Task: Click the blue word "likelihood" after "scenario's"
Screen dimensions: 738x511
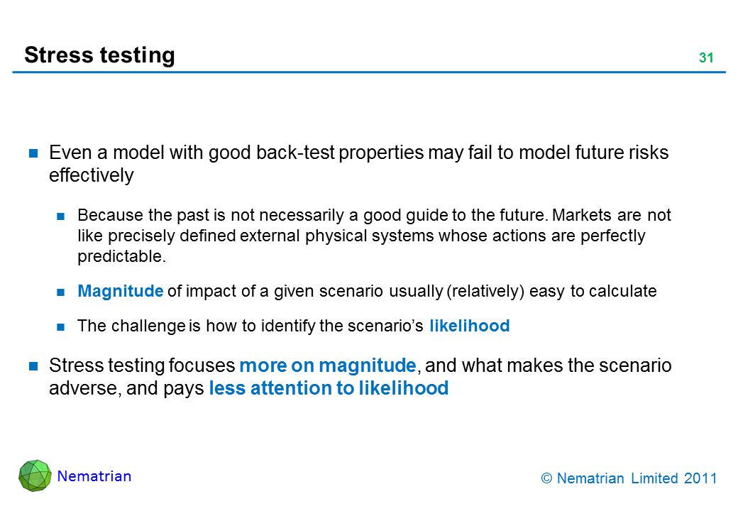Action: [469, 326]
